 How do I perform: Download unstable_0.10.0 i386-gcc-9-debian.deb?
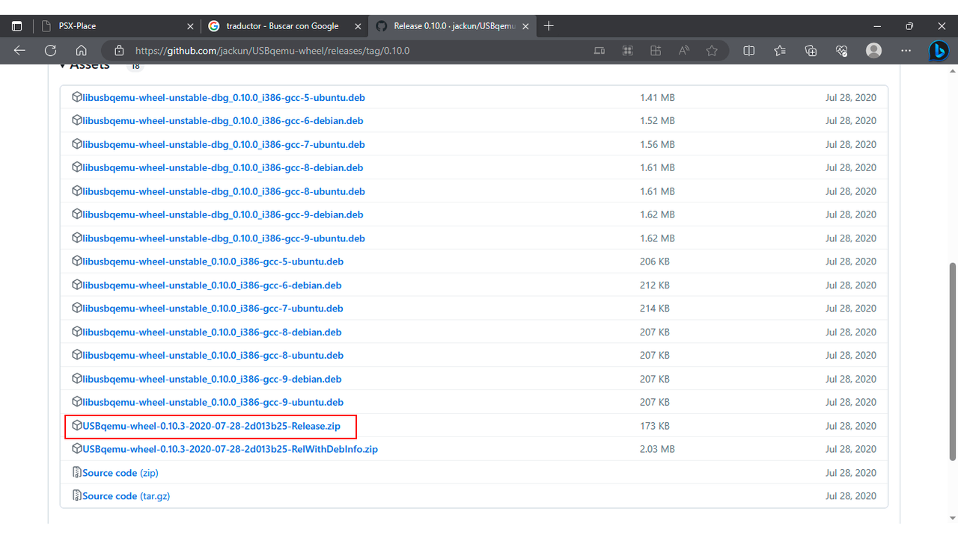coord(212,379)
